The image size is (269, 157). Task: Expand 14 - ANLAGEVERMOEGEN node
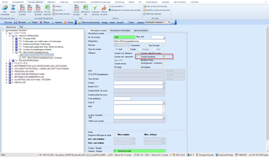[x=10, y=61]
